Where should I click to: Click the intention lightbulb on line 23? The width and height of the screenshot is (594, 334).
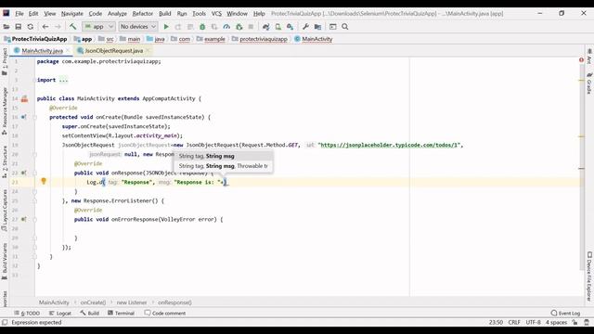tap(44, 182)
